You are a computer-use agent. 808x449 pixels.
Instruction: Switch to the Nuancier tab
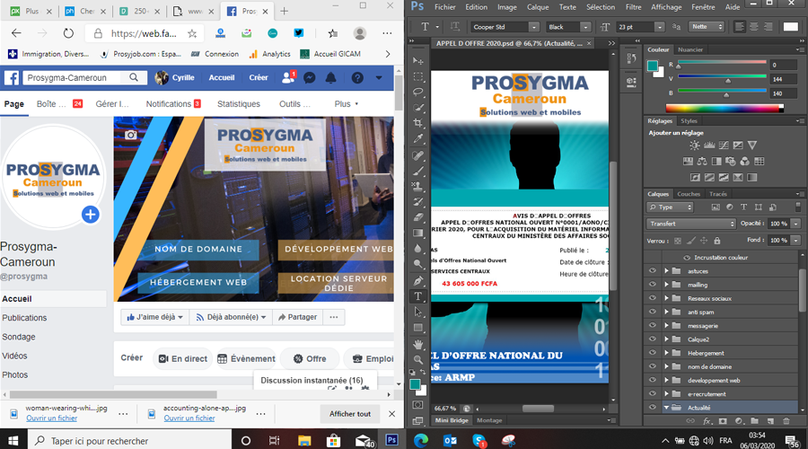[690, 49]
